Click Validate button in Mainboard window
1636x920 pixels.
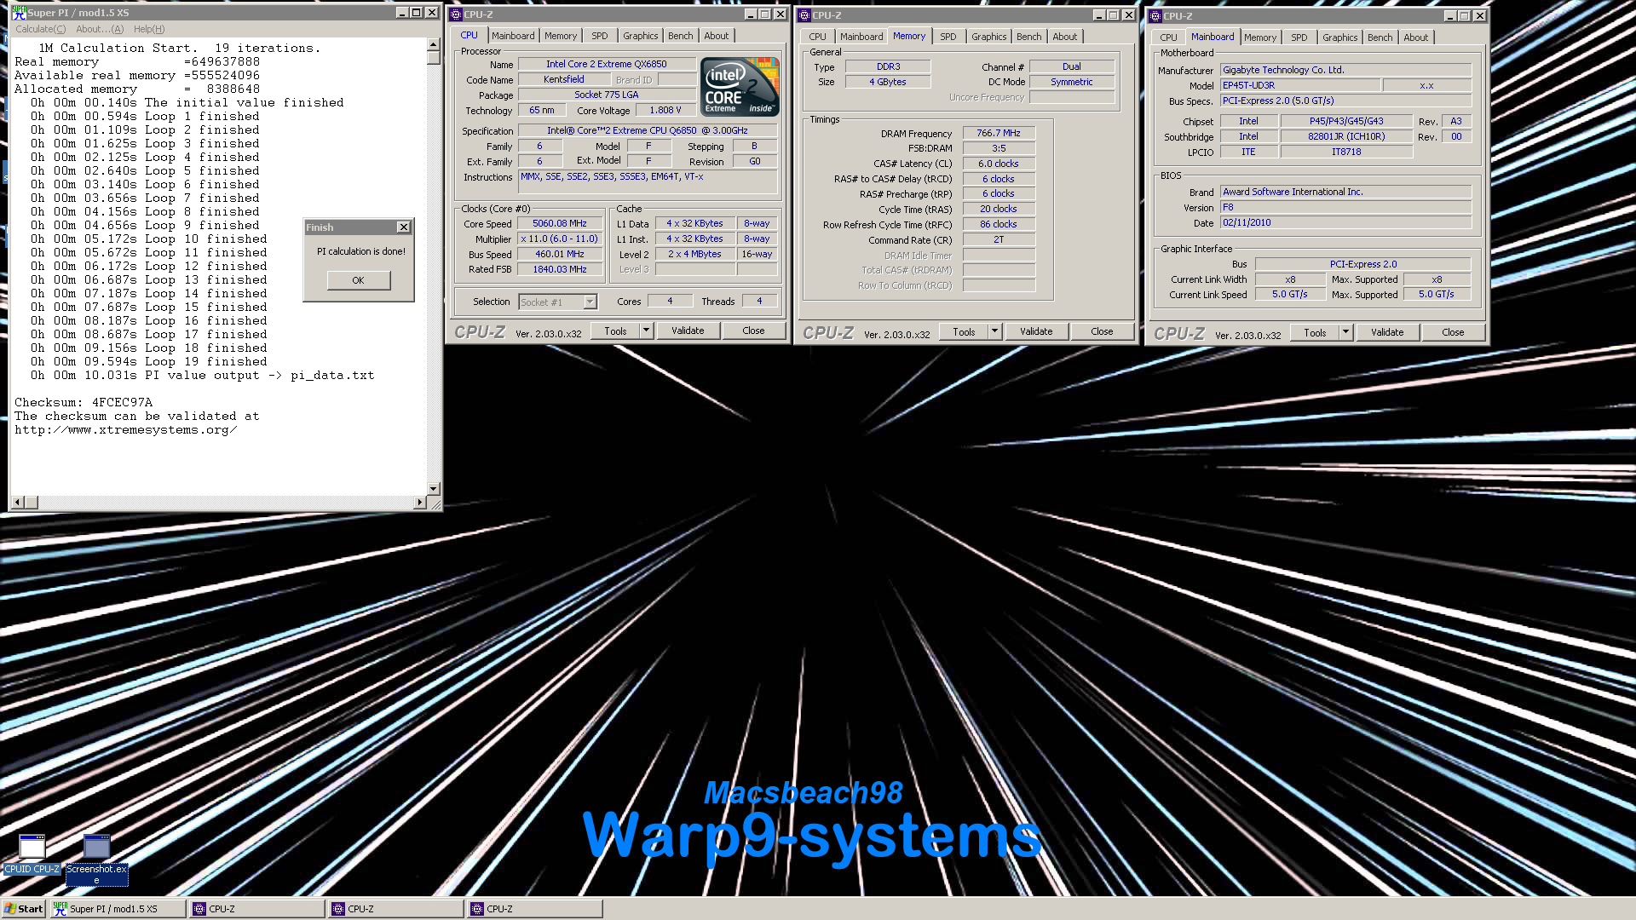pos(1387,332)
